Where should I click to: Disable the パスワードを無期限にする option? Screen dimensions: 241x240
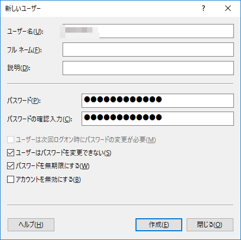tap(10, 166)
